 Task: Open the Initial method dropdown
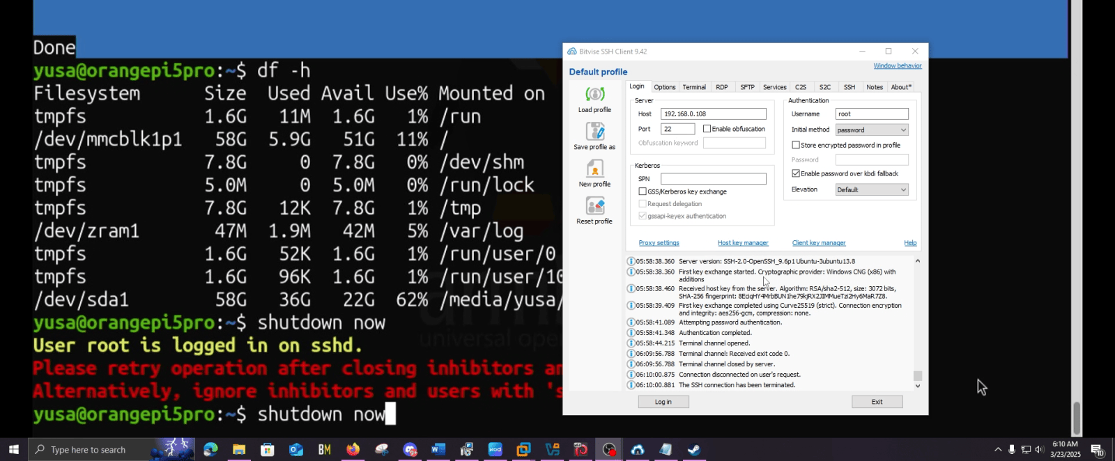pos(872,130)
